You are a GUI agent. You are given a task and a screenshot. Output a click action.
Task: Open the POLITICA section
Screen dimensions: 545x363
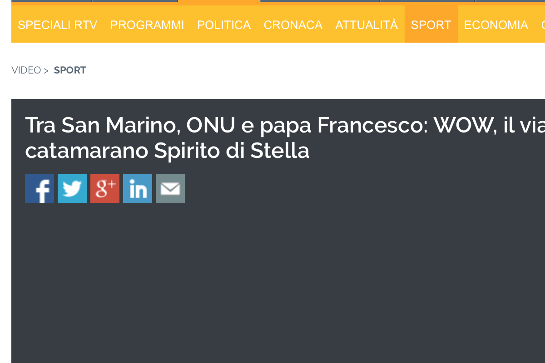[224, 25]
